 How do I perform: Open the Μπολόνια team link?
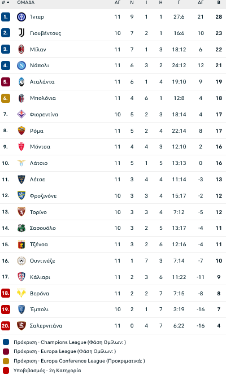pos(43,98)
